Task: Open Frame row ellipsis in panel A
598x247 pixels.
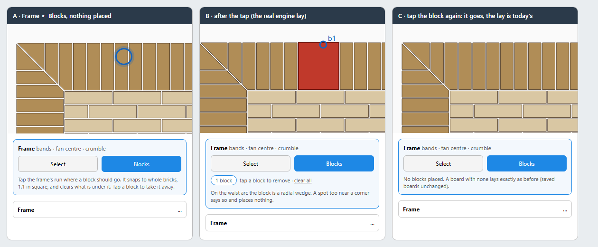Action: [179, 209]
